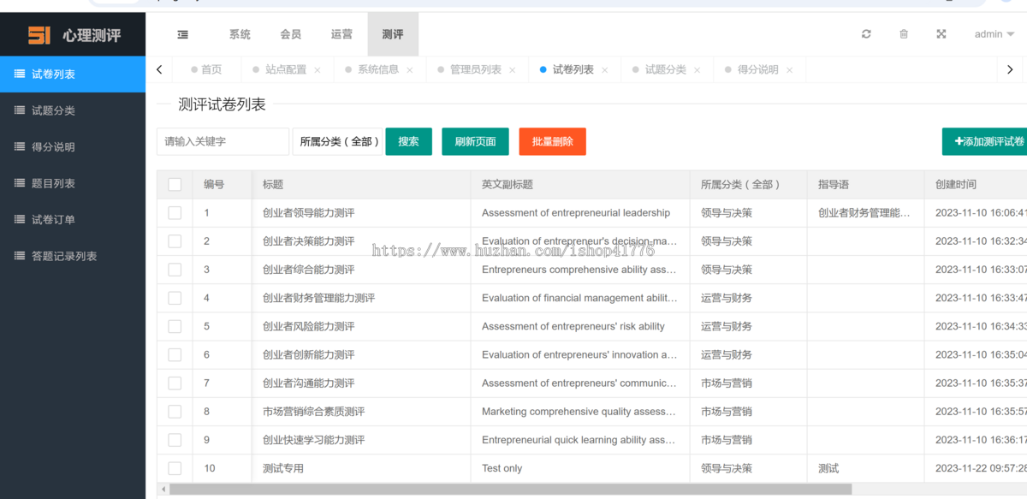Viewport: 1027px width, 499px height.
Task: Switch to the 首页 tab
Action: pyautogui.click(x=205, y=70)
